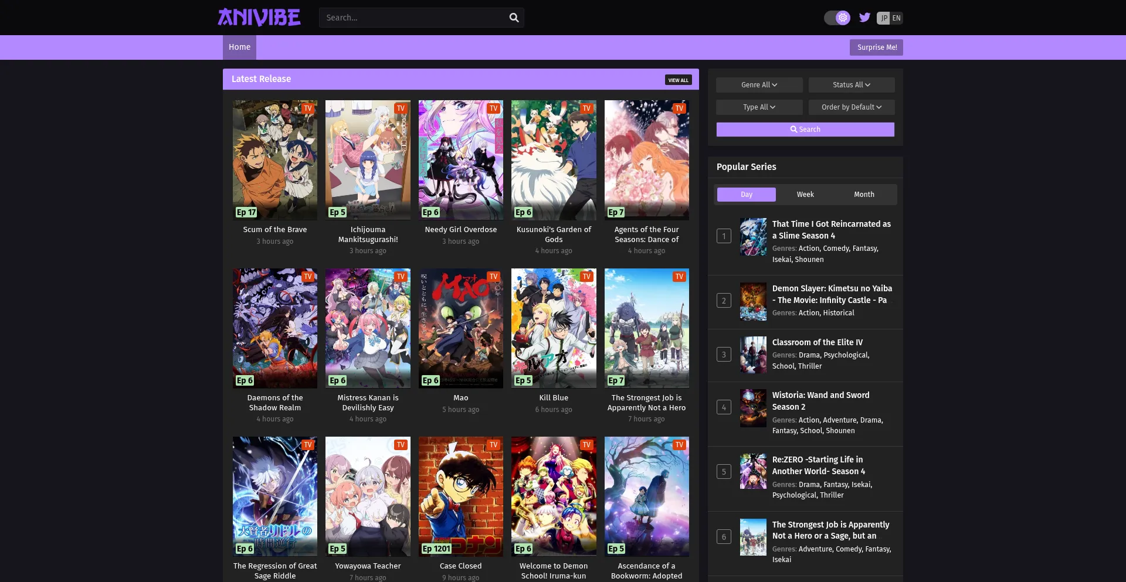Open Wistoria: Wand and Sword Season 2
The height and width of the screenshot is (582, 1126).
point(821,401)
